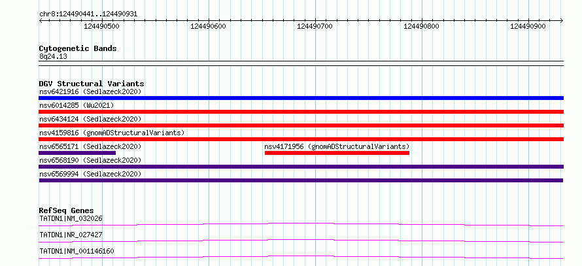Click the TATDN1 NR_027427 intron line
Image resolution: width=582 pixels, height=266 pixels.
coord(301,241)
